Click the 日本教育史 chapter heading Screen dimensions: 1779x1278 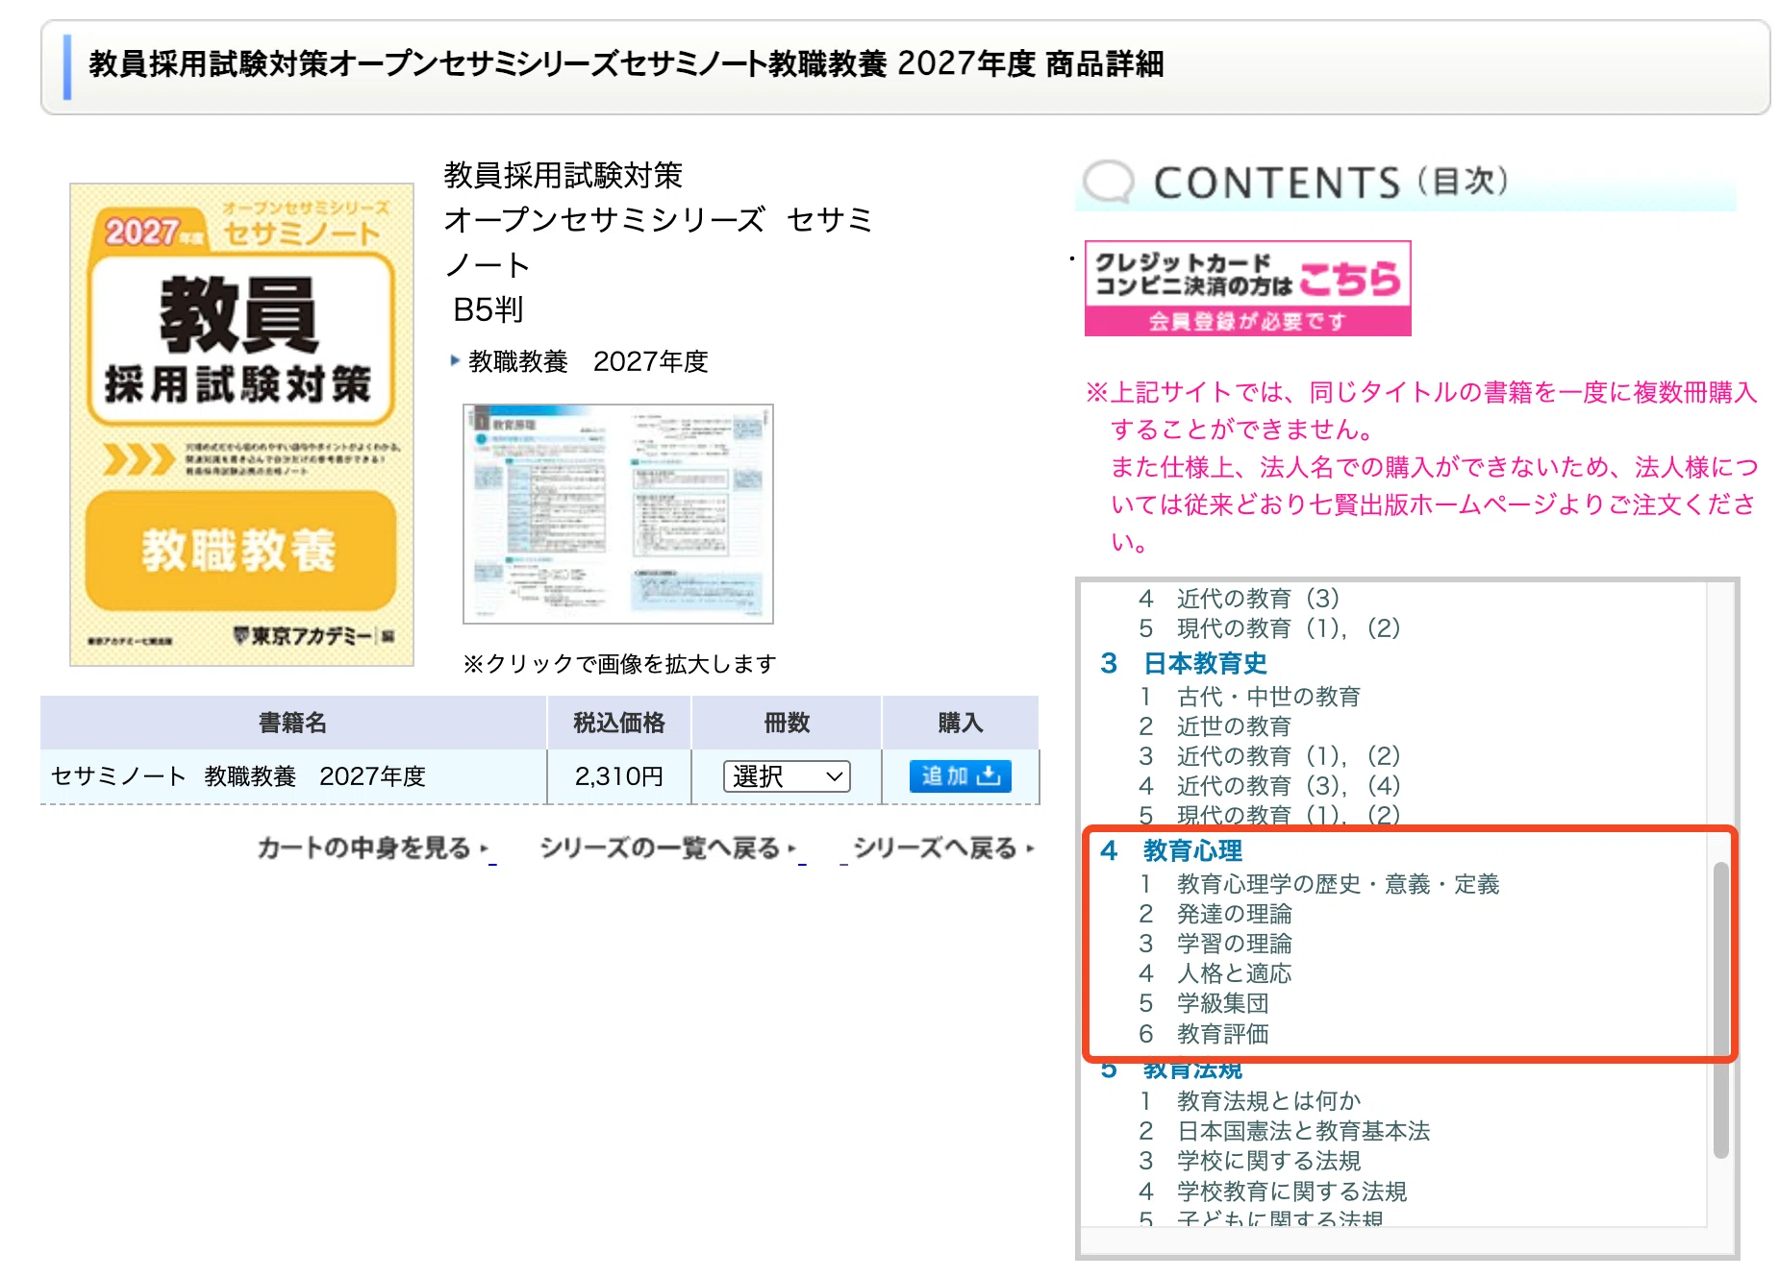(x=1205, y=663)
